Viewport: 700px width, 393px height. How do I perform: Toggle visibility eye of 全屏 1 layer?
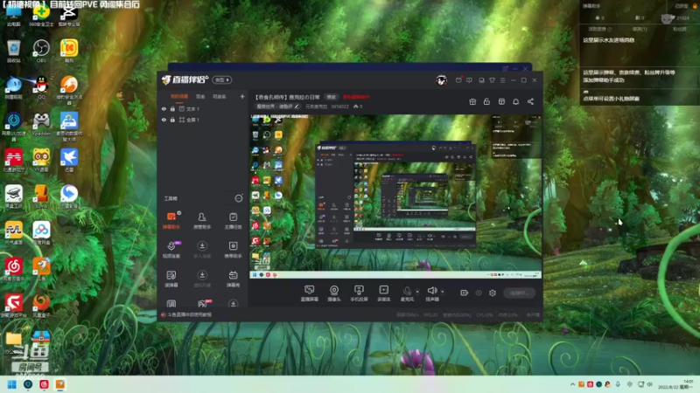point(164,120)
